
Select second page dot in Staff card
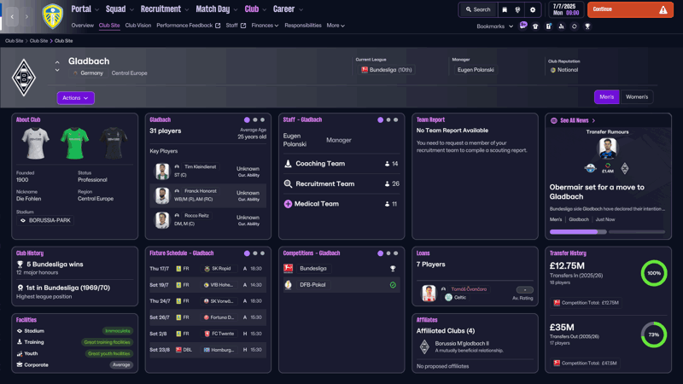388,119
